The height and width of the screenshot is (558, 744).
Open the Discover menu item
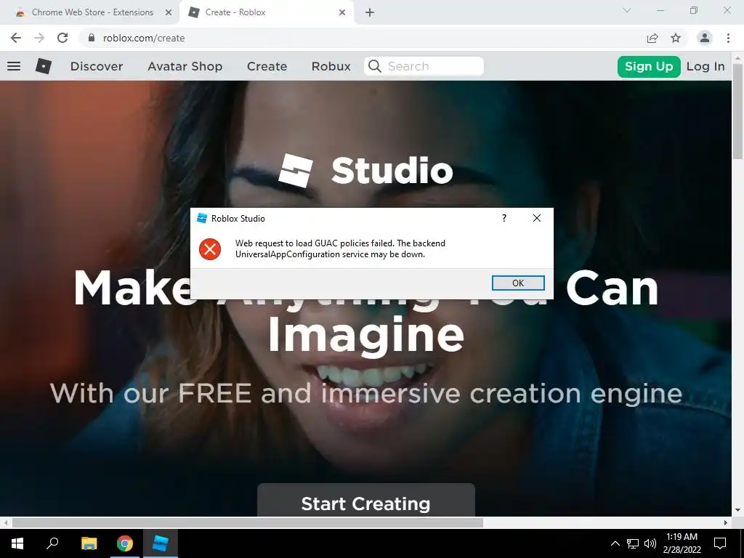pos(97,66)
